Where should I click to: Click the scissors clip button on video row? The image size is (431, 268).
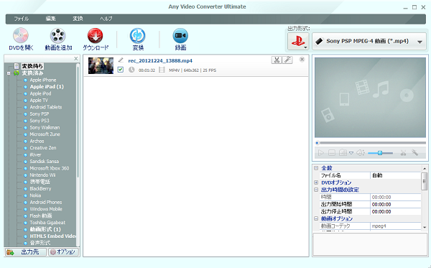tap(277, 60)
